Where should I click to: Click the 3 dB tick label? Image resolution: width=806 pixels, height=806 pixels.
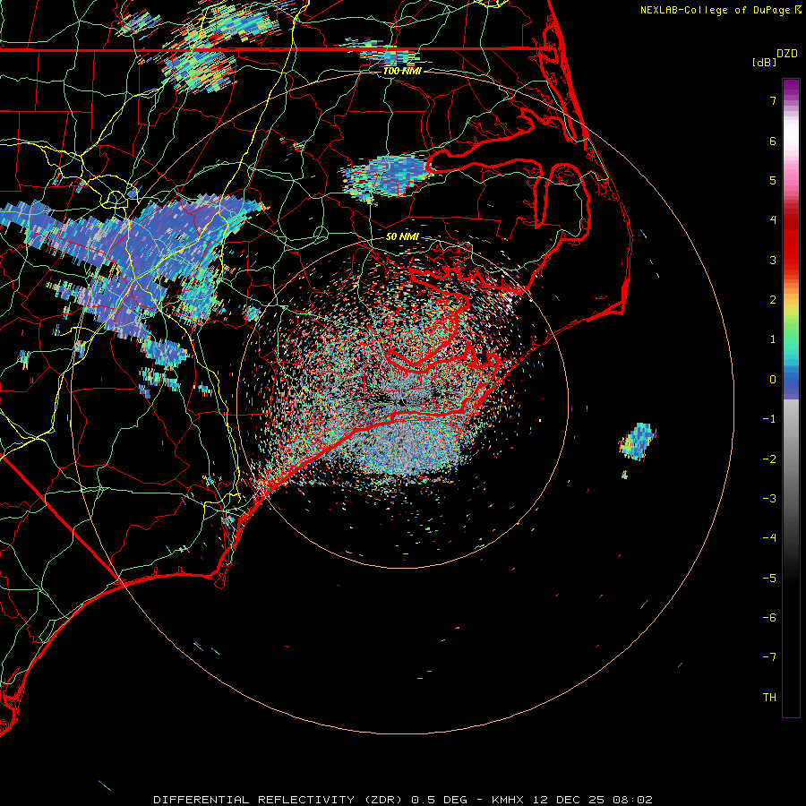pos(773,260)
